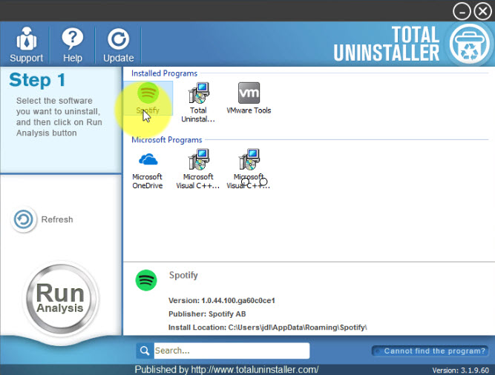This screenshot has width=495, height=375.
Task: Click the Install Location path text
Action: click(x=268, y=327)
